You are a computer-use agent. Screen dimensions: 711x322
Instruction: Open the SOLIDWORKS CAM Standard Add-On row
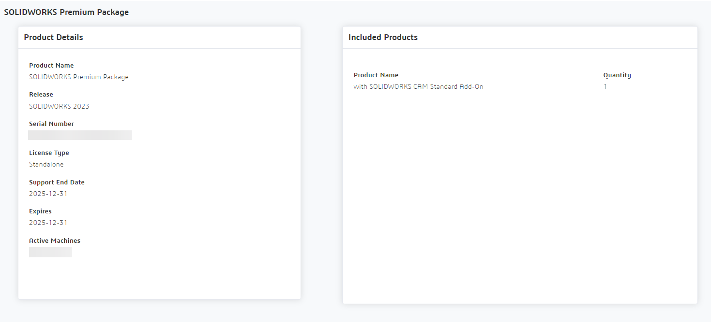(418, 87)
